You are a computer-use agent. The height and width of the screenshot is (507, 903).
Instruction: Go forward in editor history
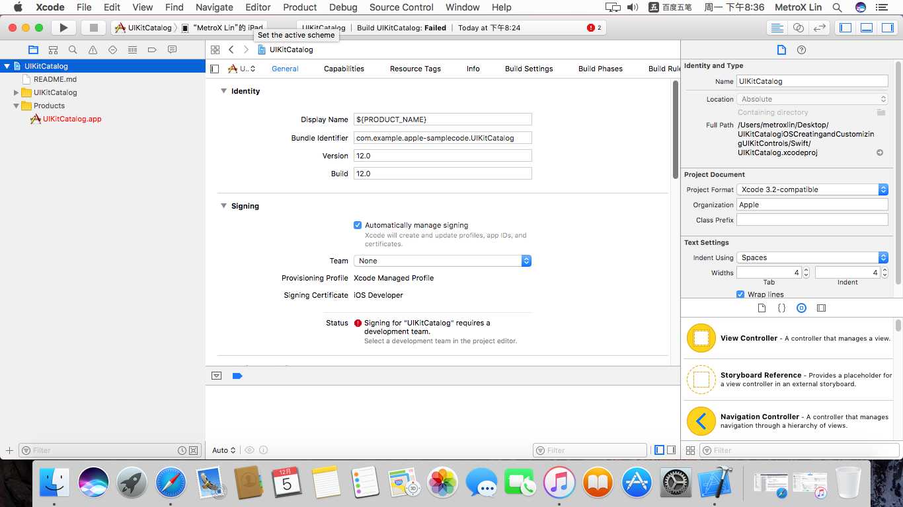point(246,50)
